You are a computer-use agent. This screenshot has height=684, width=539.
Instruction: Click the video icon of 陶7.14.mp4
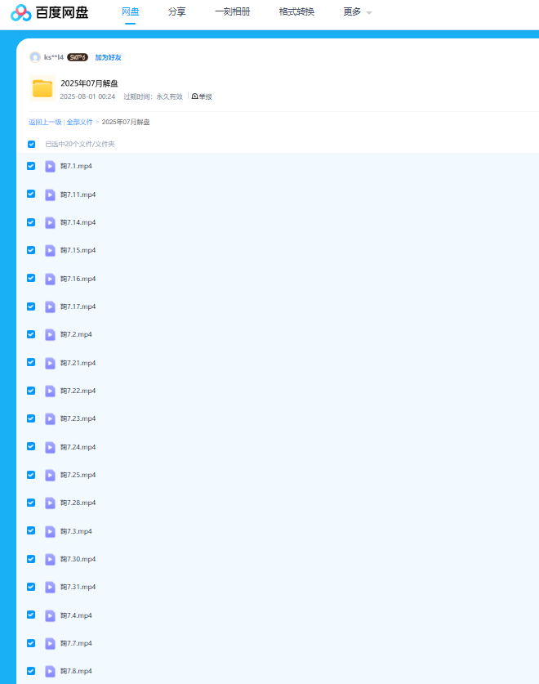point(51,222)
